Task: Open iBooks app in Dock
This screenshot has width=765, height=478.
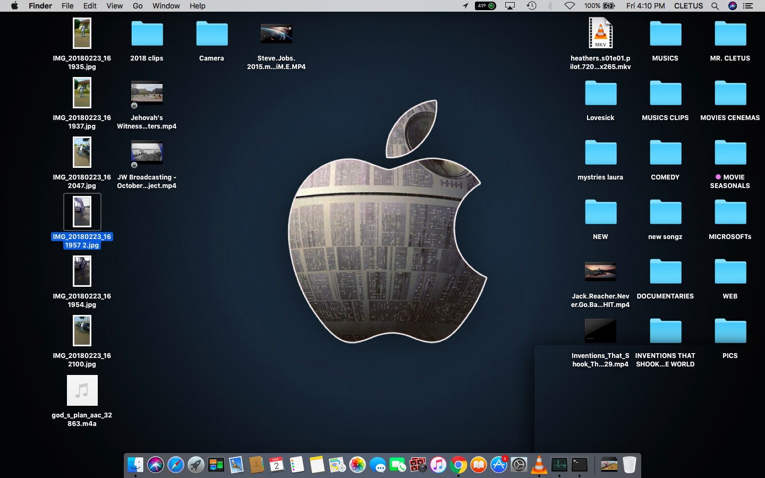Action: (x=479, y=465)
